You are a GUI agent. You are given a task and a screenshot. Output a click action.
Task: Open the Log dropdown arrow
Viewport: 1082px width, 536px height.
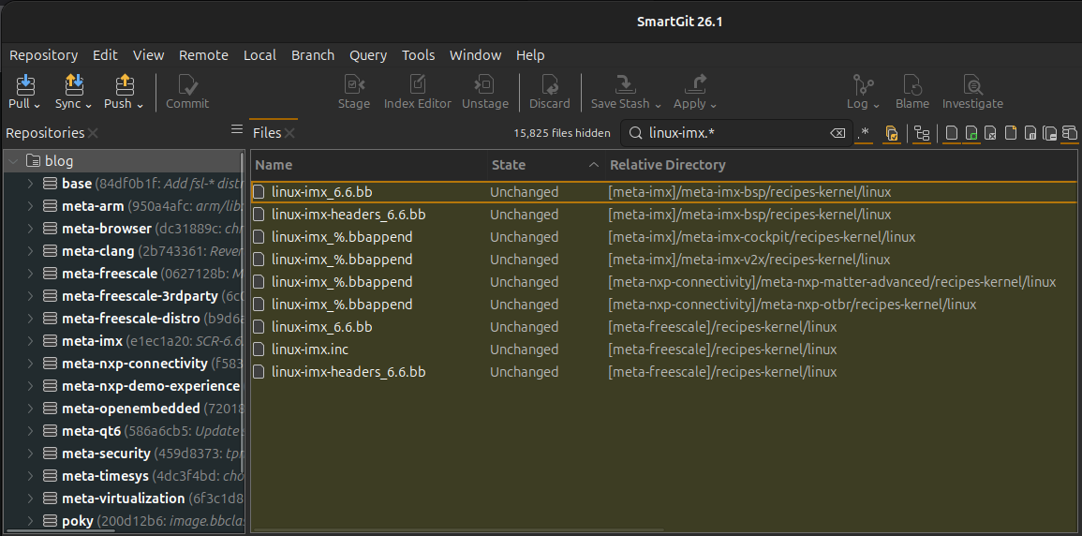[876, 105]
